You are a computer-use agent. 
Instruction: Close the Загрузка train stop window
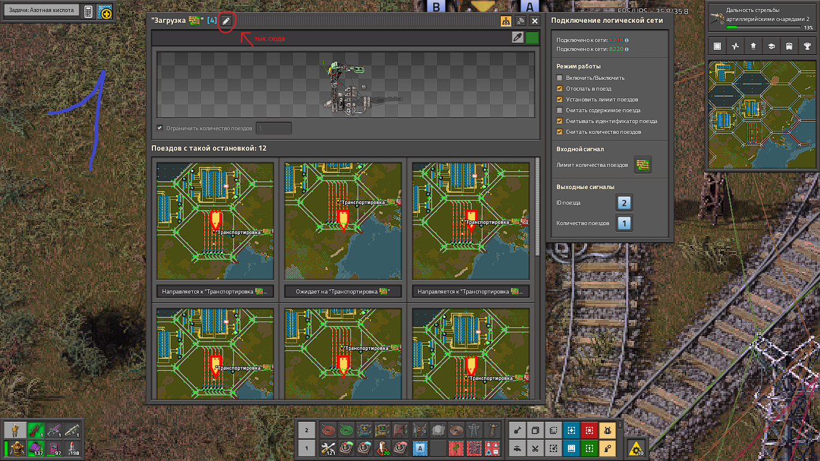(534, 21)
